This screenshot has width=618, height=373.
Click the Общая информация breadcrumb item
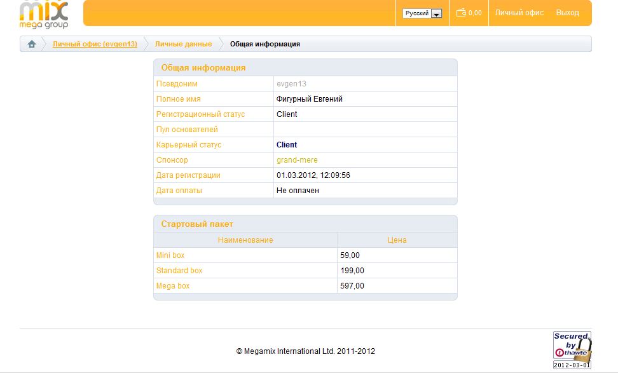pyautogui.click(x=265, y=44)
